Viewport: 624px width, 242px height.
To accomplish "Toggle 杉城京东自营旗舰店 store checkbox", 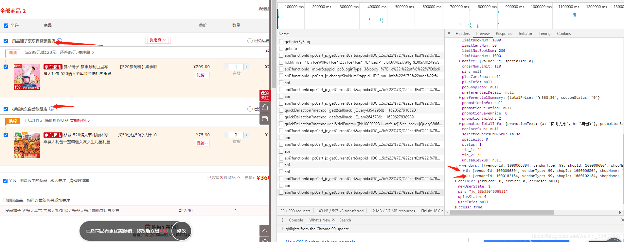I will click(x=6, y=109).
